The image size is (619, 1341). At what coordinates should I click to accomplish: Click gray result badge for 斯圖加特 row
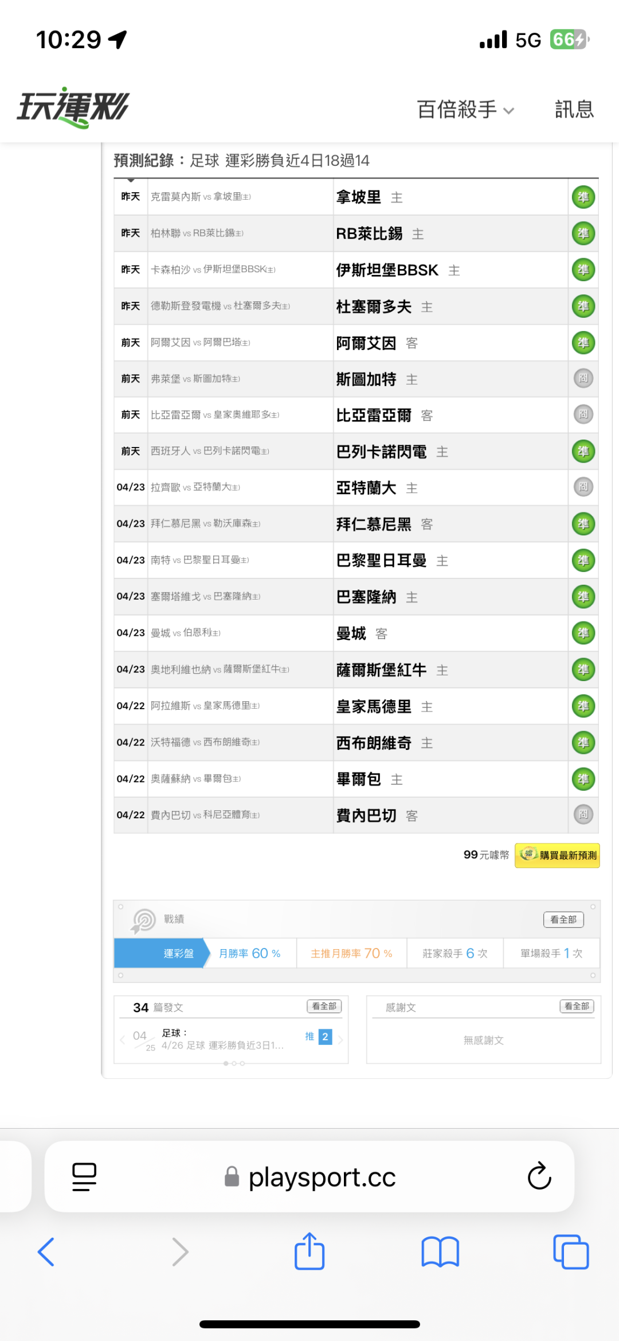point(583,378)
